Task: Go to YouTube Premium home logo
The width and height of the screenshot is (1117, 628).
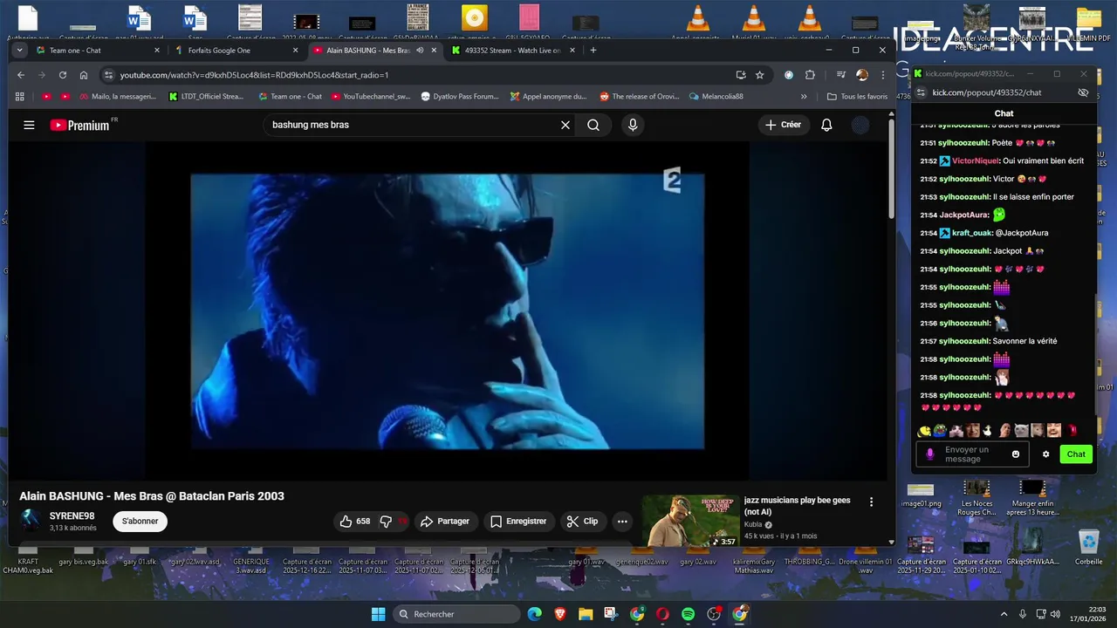Action: pyautogui.click(x=79, y=125)
